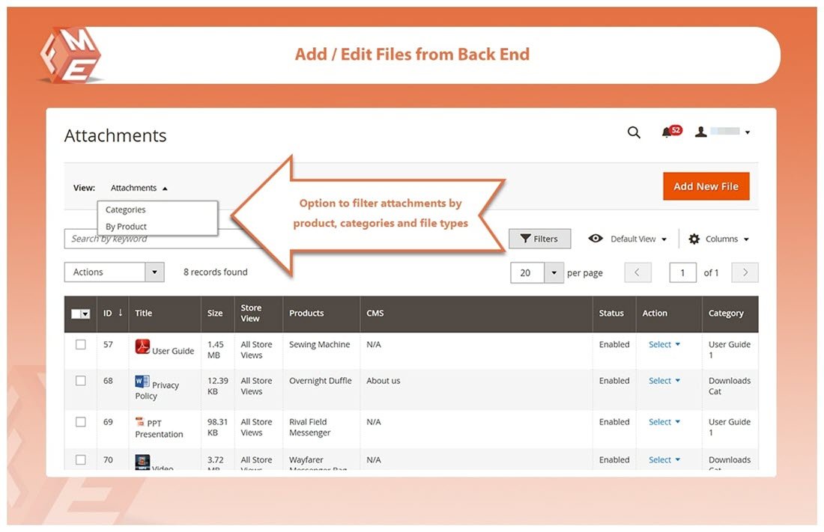
Task: Check the box for row ID 57
Action: (x=81, y=345)
